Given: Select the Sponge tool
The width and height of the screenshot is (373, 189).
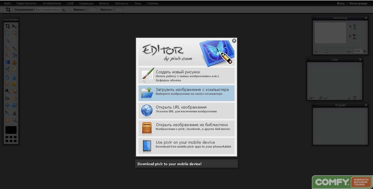Looking at the screenshot, I should coord(15,84).
